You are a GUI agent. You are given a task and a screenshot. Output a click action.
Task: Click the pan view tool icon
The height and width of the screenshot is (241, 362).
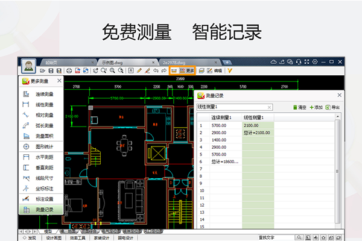(x=95, y=70)
